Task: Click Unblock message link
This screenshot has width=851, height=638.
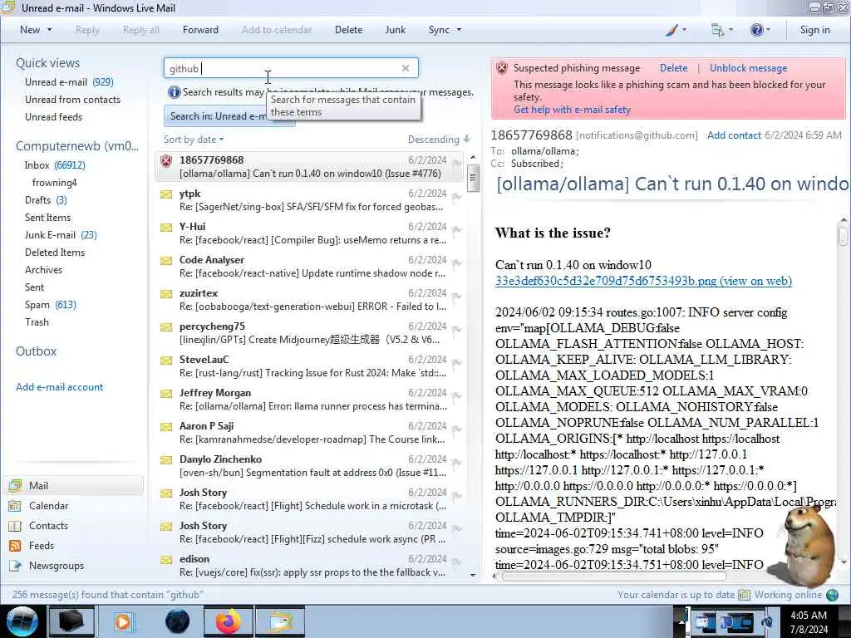Action: pos(749,68)
